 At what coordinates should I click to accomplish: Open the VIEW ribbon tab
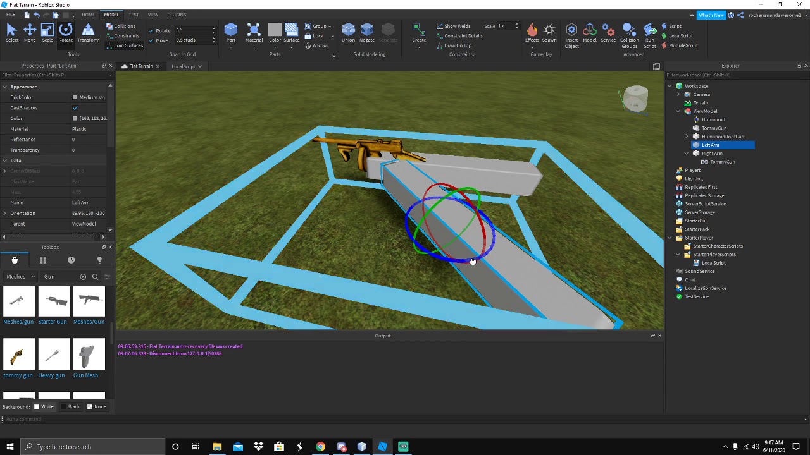[153, 15]
